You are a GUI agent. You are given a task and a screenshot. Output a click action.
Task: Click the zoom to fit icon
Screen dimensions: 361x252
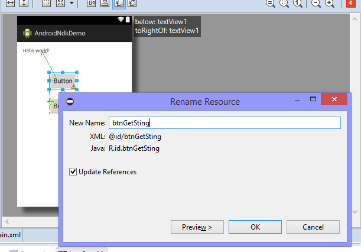[x=284, y=4]
